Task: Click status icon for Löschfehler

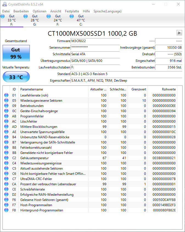Action: pyautogui.click(x=6, y=121)
